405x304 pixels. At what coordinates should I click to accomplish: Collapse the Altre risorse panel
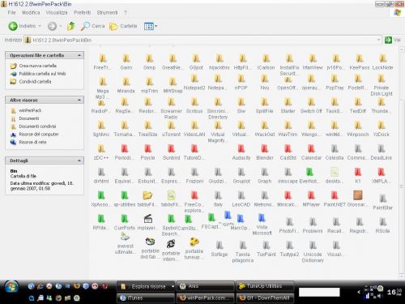[79, 100]
